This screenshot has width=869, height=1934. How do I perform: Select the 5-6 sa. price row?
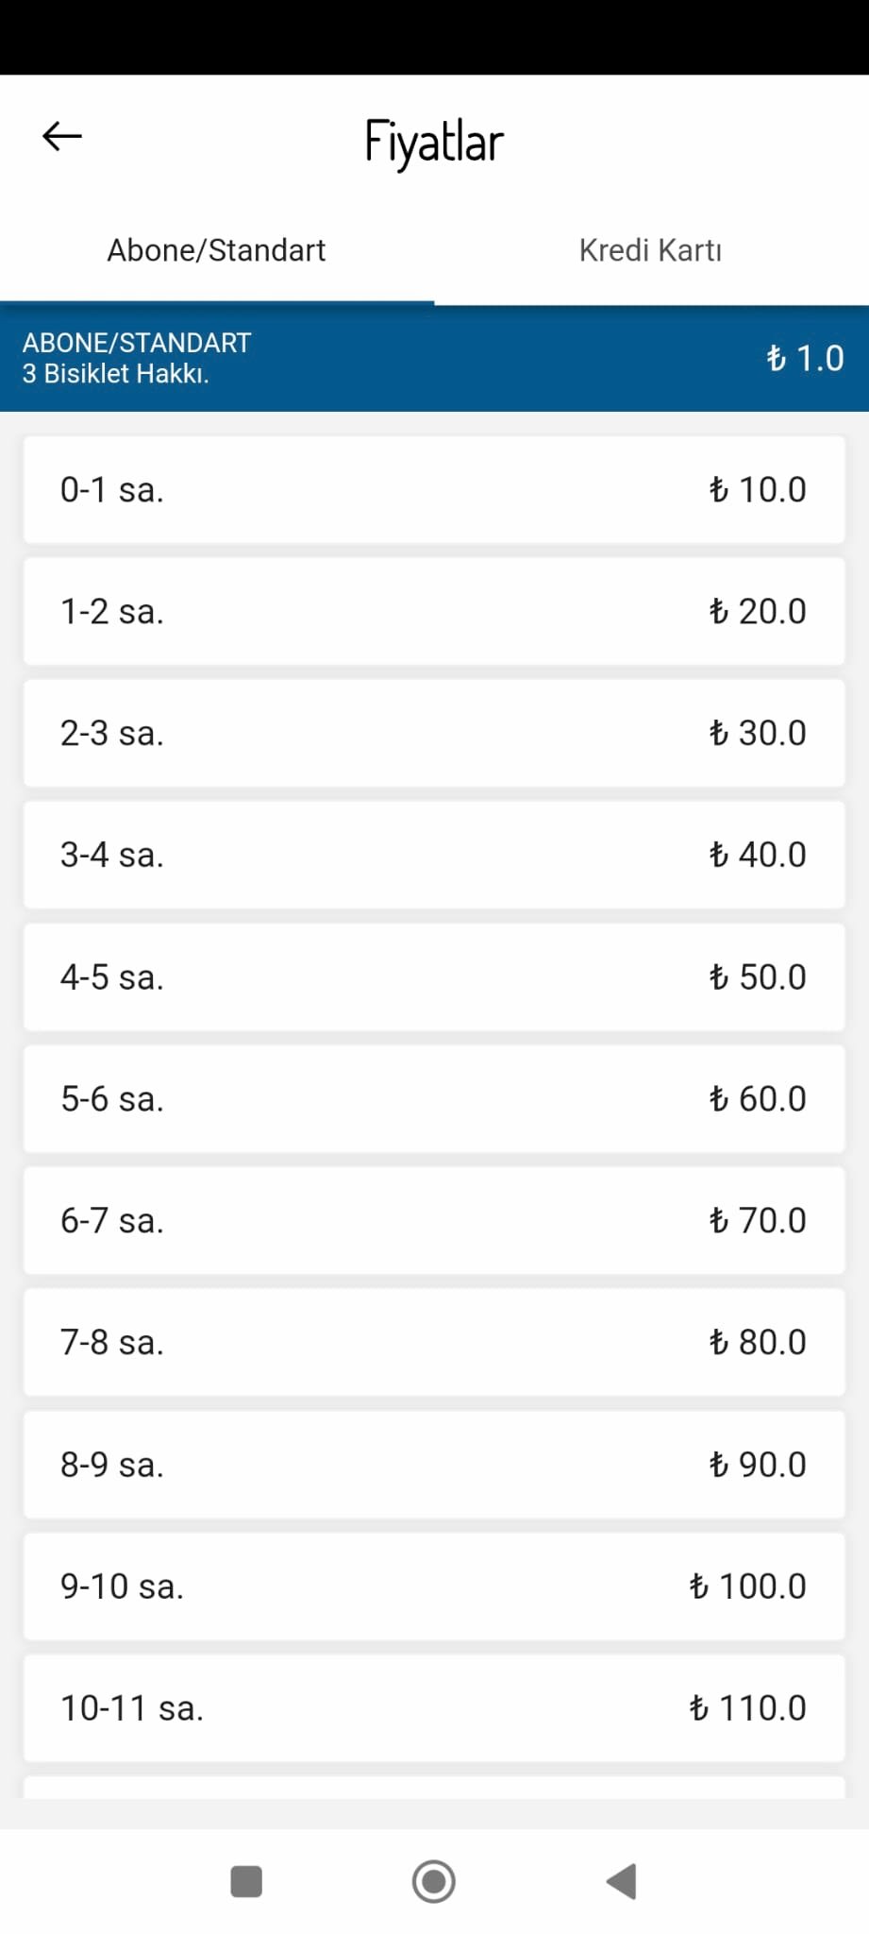coord(434,1098)
